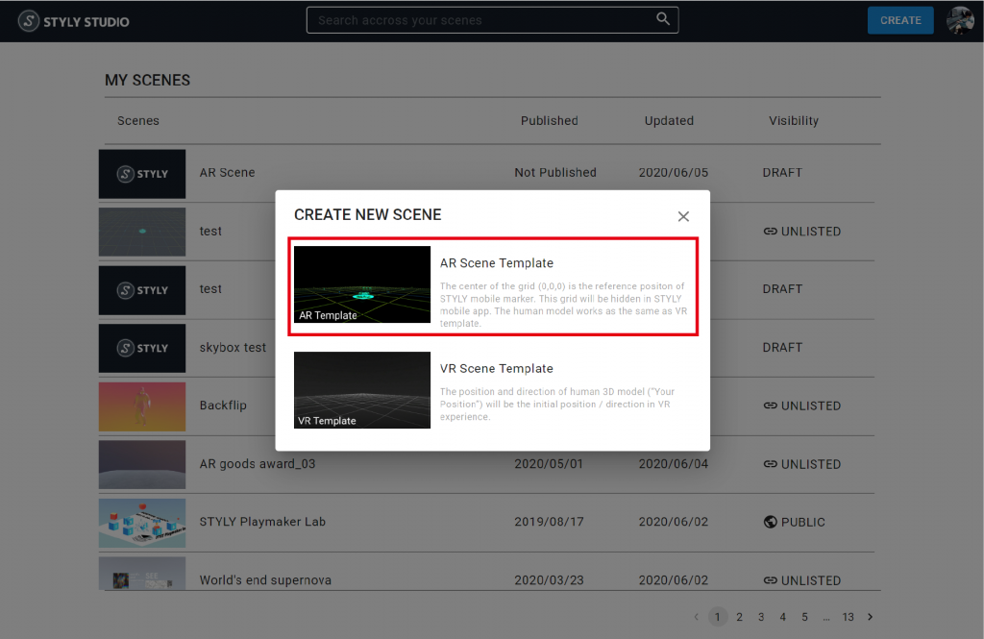Click AR goods award_03 name
Viewport: 984px width, 639px height.
click(258, 464)
